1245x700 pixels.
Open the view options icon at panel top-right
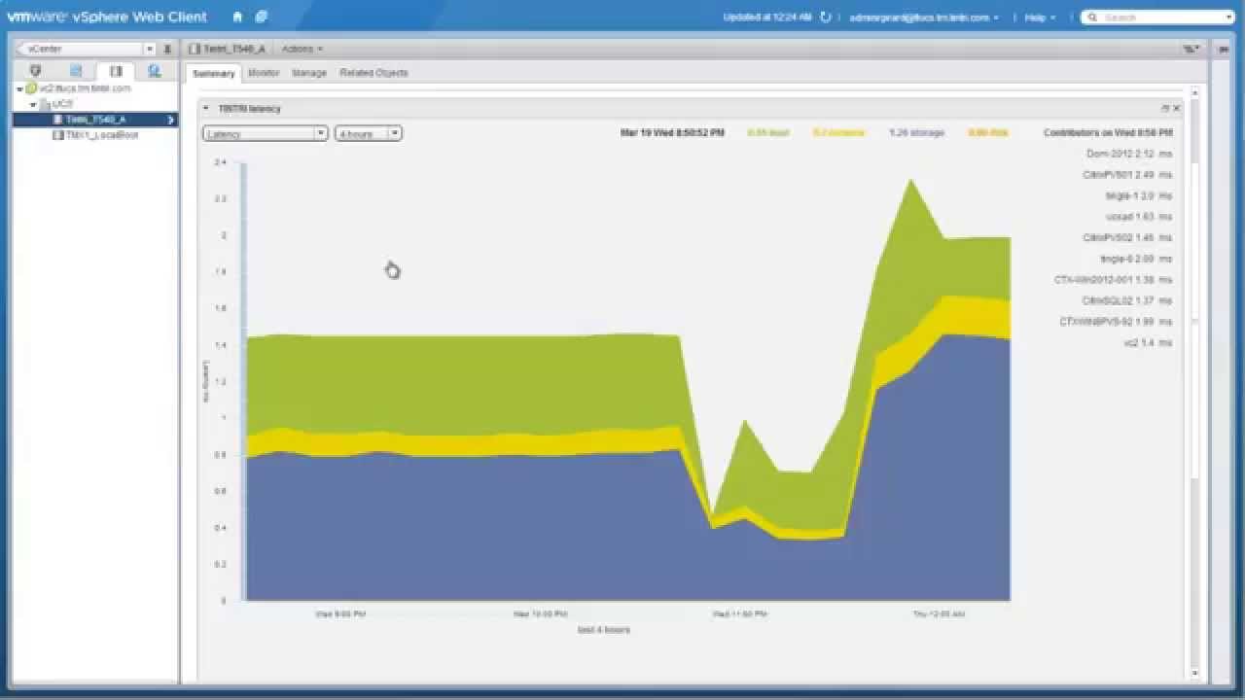tap(1191, 49)
